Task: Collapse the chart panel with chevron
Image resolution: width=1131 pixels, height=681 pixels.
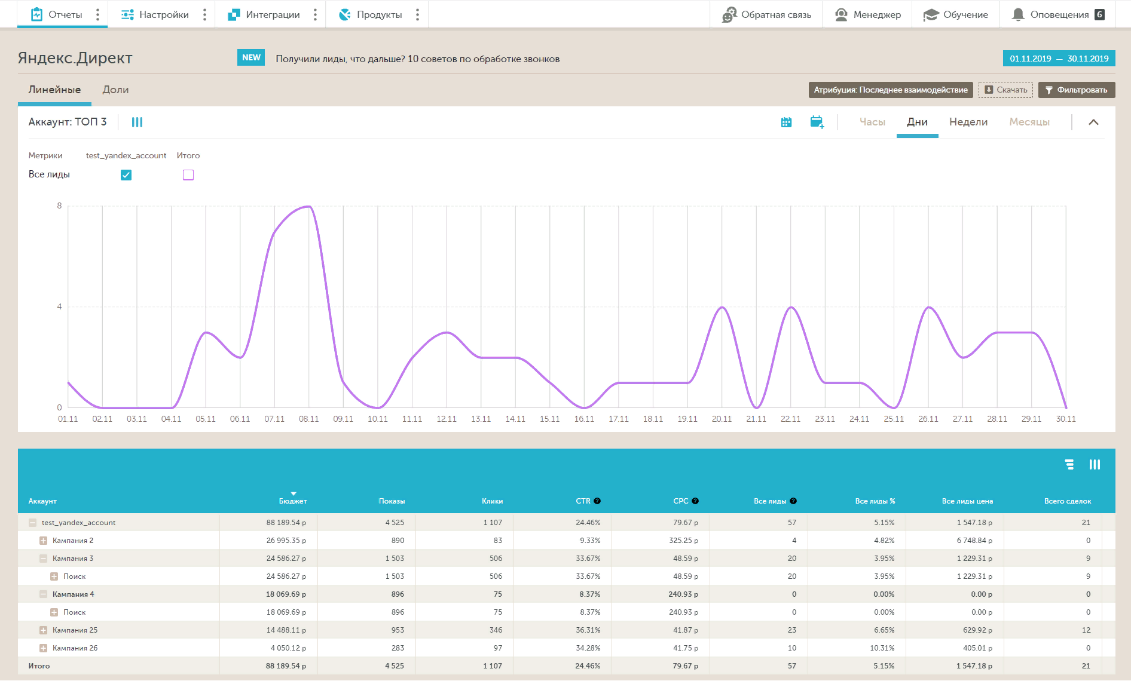Action: [x=1093, y=122]
